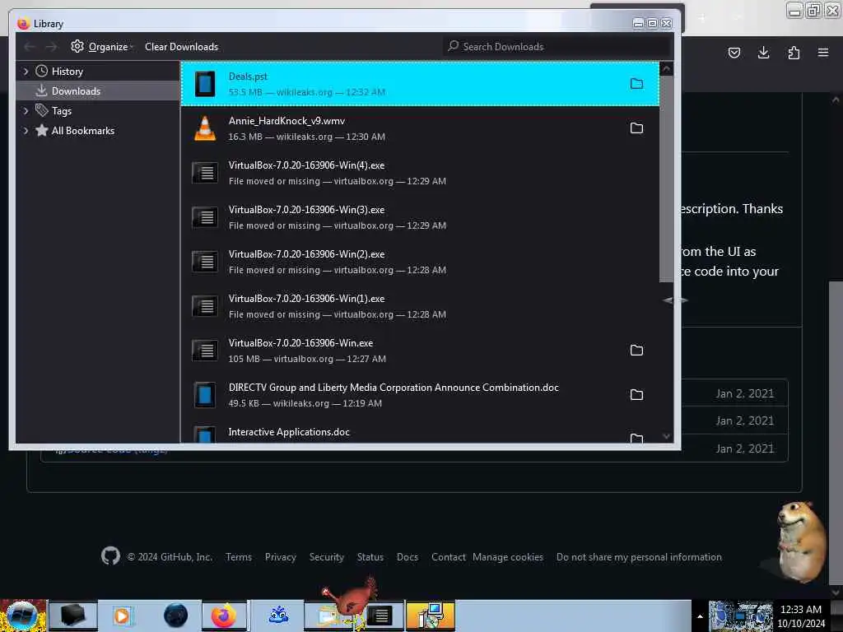Open the blue globe taskbar icon
The height and width of the screenshot is (632, 843).
[x=176, y=616]
